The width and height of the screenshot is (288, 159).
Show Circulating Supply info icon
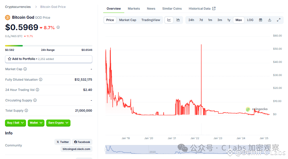(x=35, y=100)
